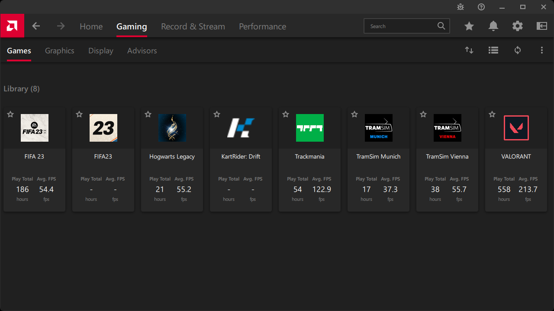This screenshot has height=311, width=554.
Task: Click the 'Library (8)' heading
Action: coord(22,89)
